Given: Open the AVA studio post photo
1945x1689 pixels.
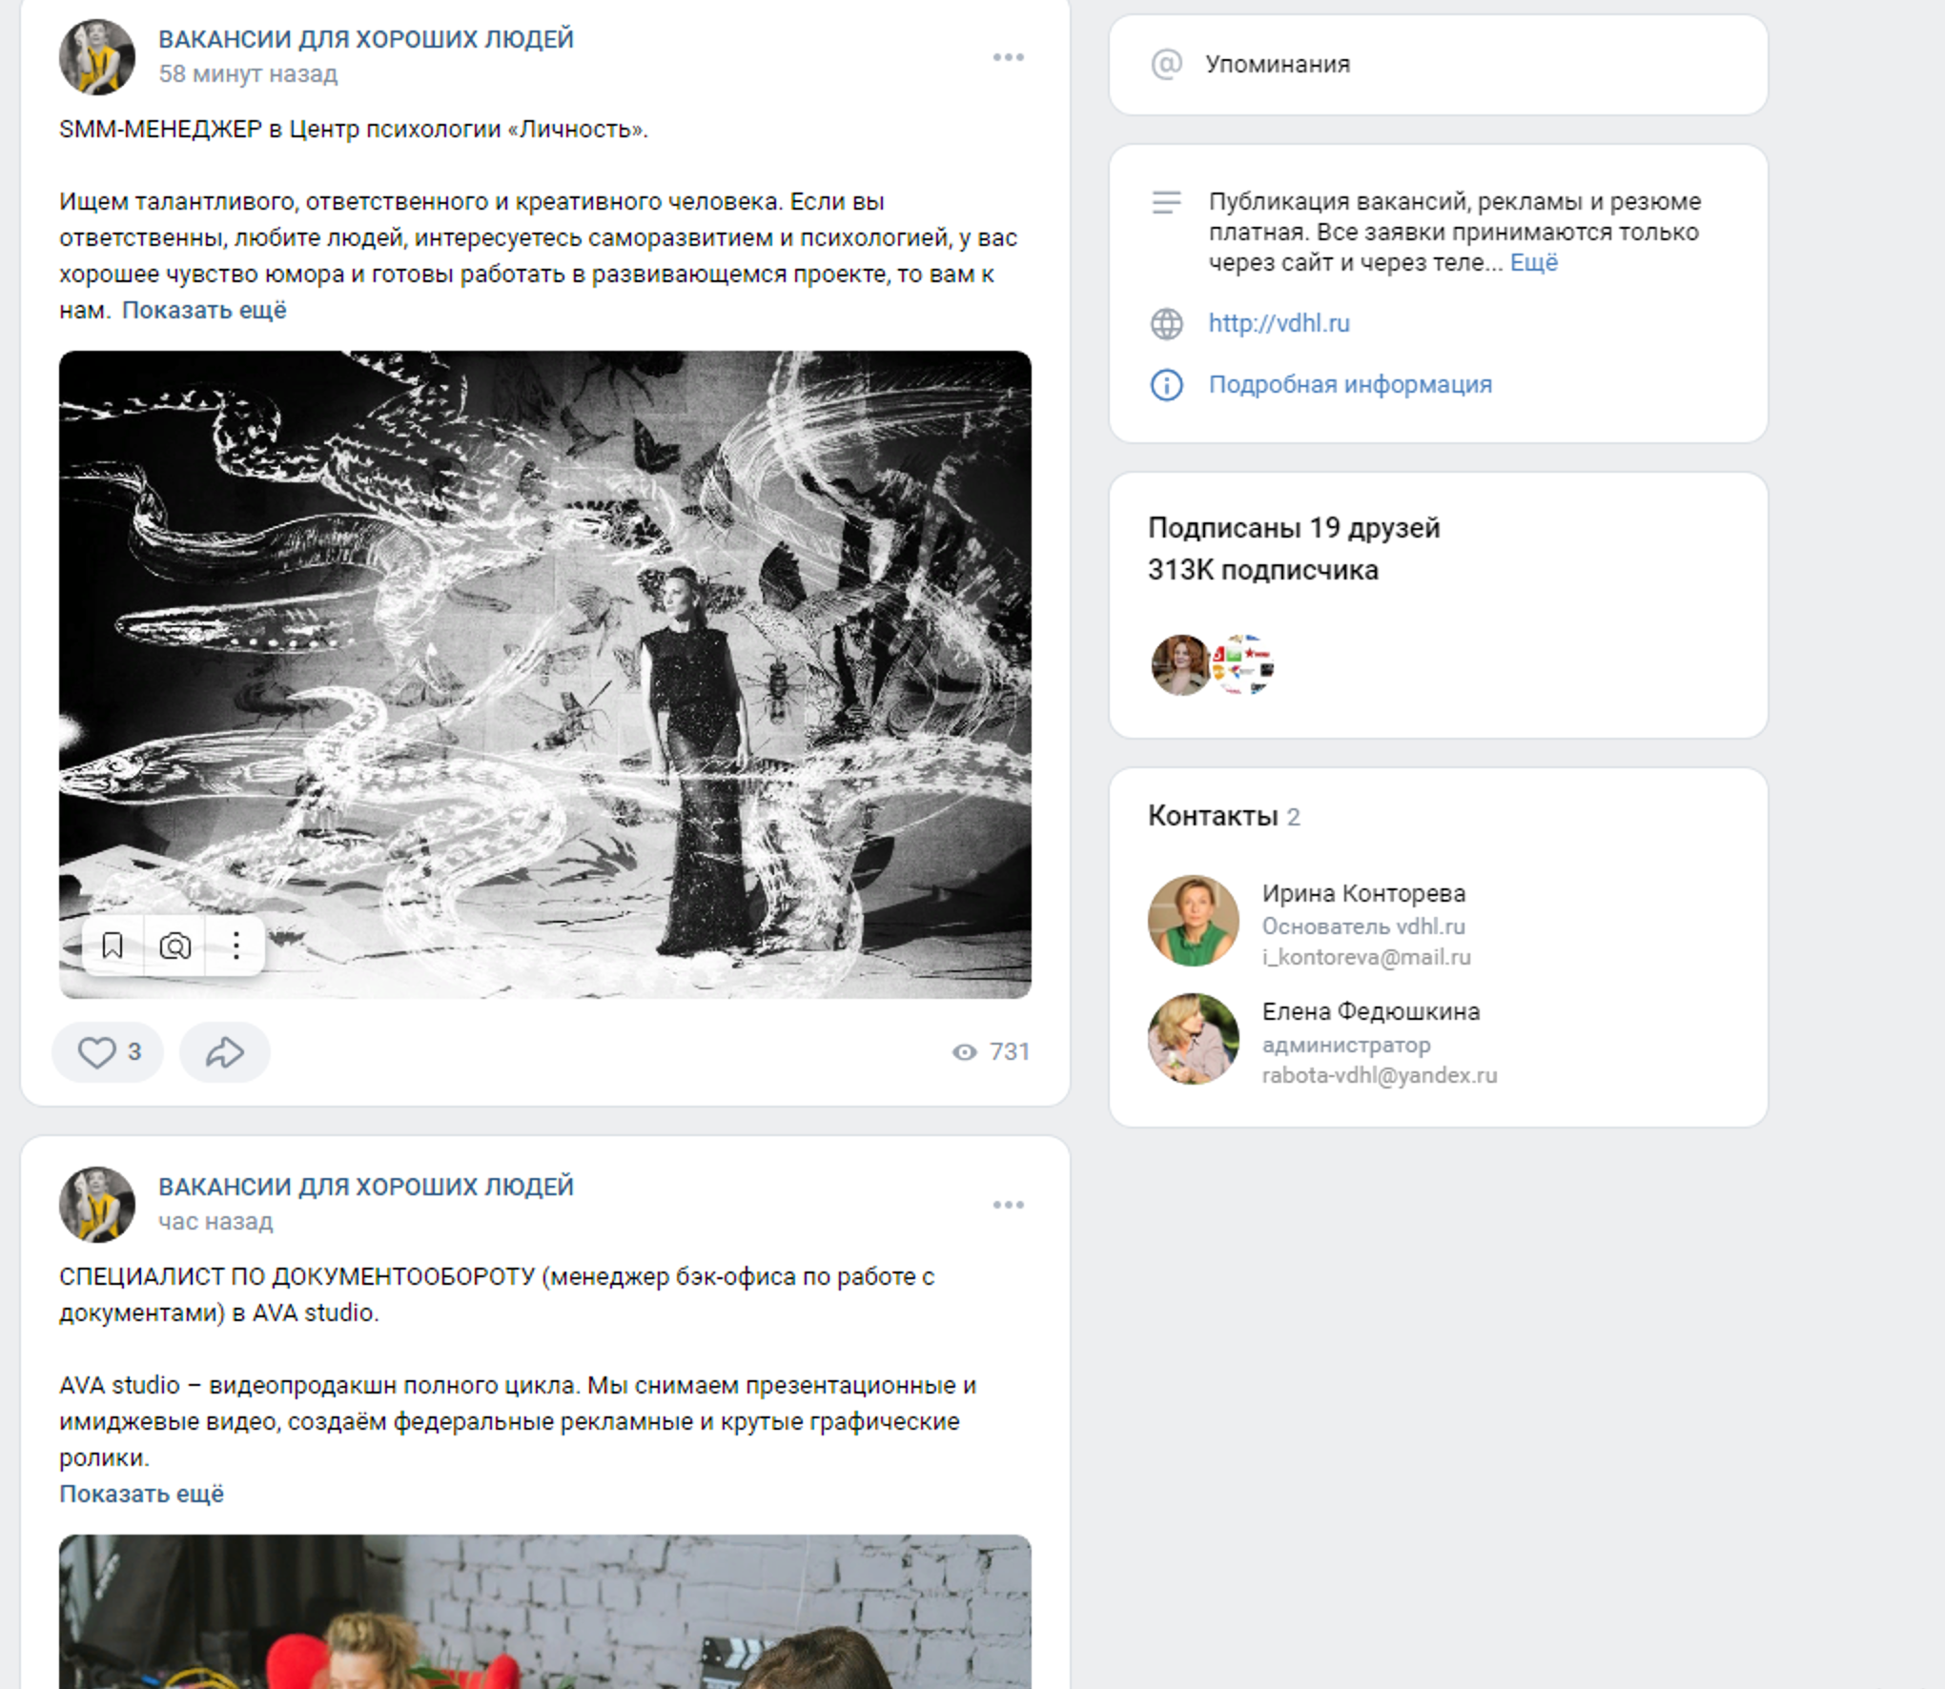Looking at the screenshot, I should point(545,1612).
